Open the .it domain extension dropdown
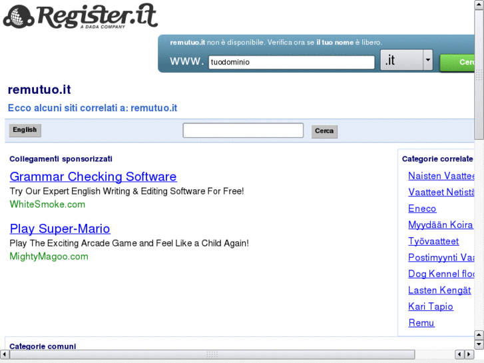Screen dimensions: 484x363 pos(406,60)
